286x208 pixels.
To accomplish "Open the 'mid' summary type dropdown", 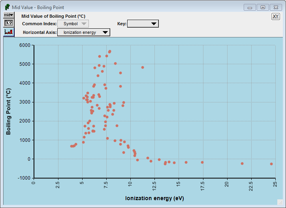I will [9, 15].
